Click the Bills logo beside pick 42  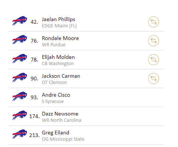20,21
